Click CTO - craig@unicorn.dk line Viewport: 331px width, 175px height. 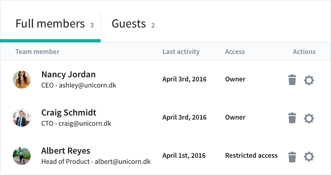pyautogui.click(x=76, y=123)
